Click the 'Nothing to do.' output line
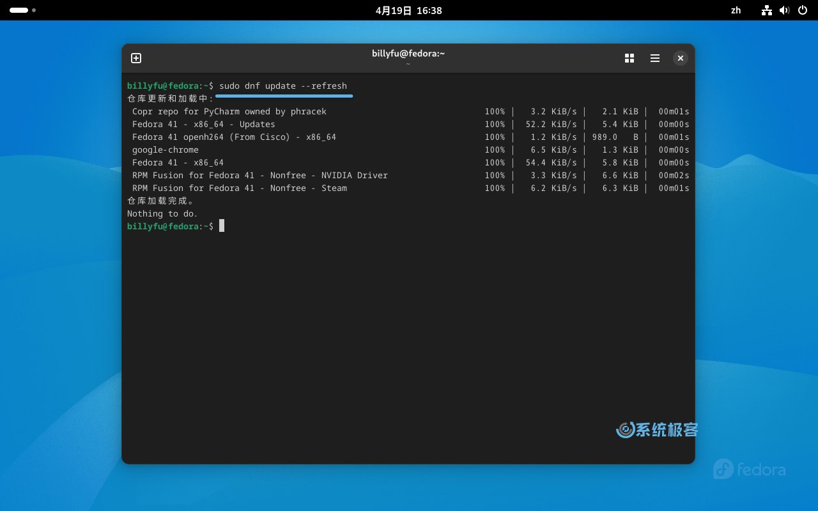This screenshot has width=818, height=511. [x=162, y=213]
